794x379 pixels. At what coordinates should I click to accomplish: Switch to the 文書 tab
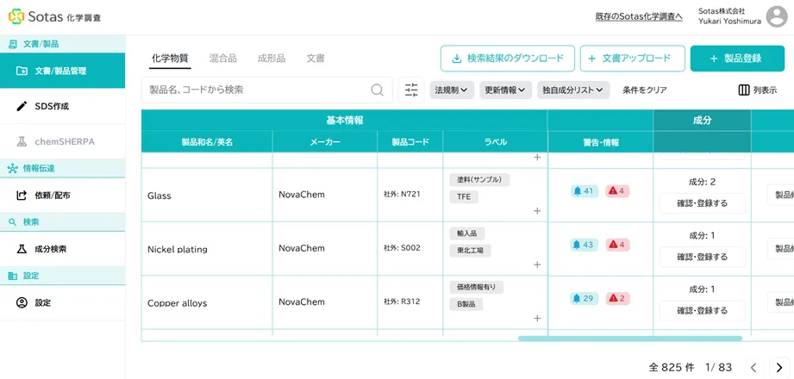pyautogui.click(x=316, y=59)
